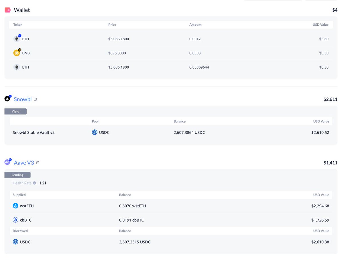Click the wstETH token label
The height and width of the screenshot is (265, 343).
point(27,206)
